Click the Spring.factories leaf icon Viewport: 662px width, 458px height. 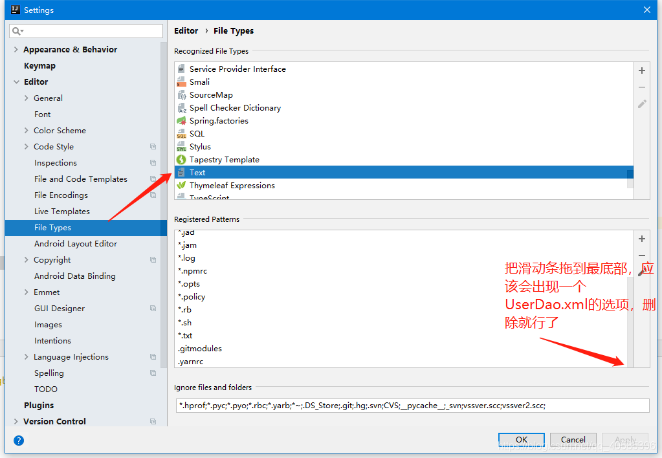pos(181,121)
